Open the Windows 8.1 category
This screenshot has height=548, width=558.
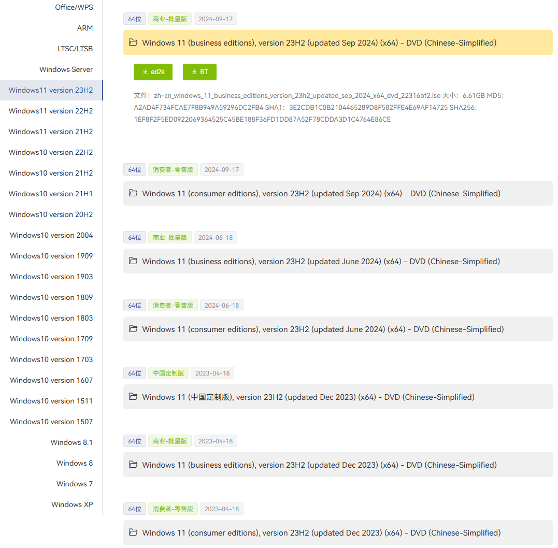point(71,442)
